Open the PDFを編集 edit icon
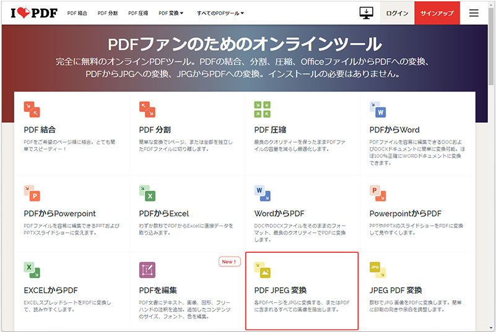The width and height of the screenshot is (496, 332). (147, 270)
